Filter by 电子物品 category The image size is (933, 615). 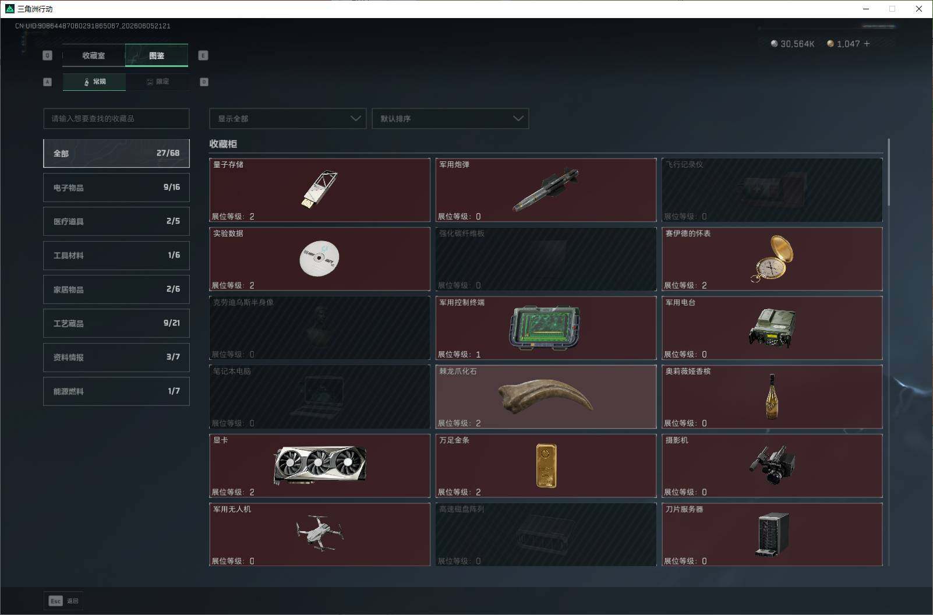point(116,188)
